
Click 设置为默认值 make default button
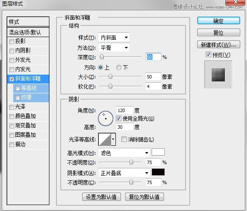coord(101,197)
